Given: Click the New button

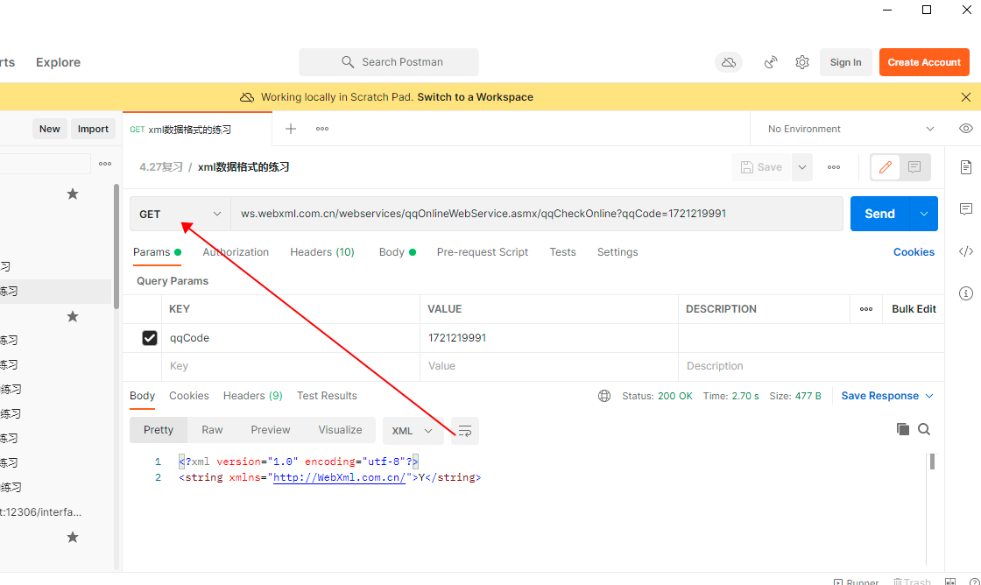Looking at the screenshot, I should coord(49,129).
